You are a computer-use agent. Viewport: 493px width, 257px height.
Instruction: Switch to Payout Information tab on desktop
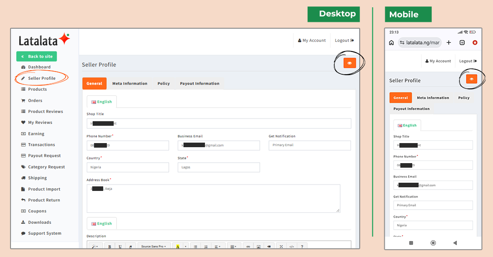click(x=199, y=83)
